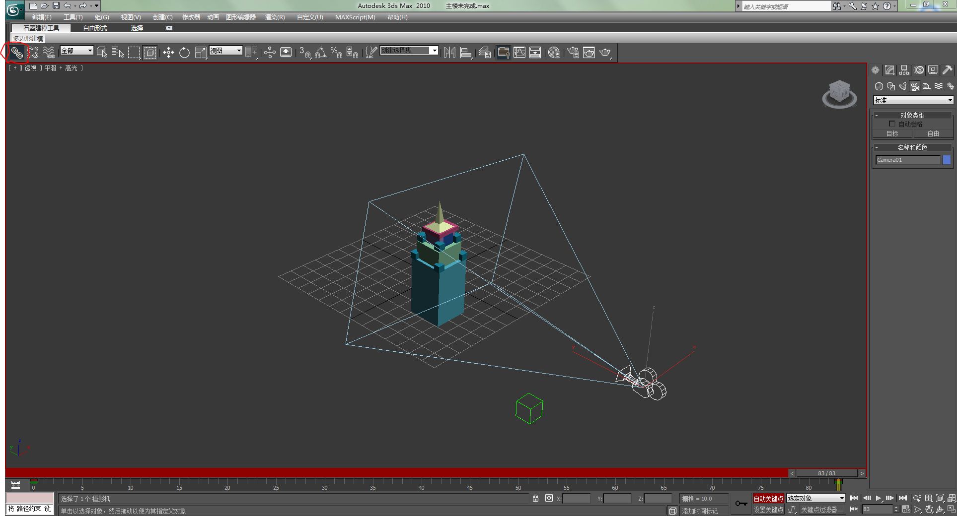Screen dimensions: 957x516
Task: Click the Camera01 color swatch
Action: [x=947, y=160]
